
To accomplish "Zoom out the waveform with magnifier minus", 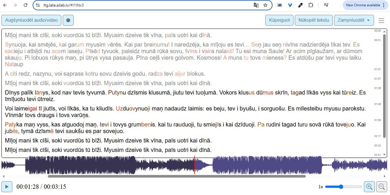I will point(381,187).
